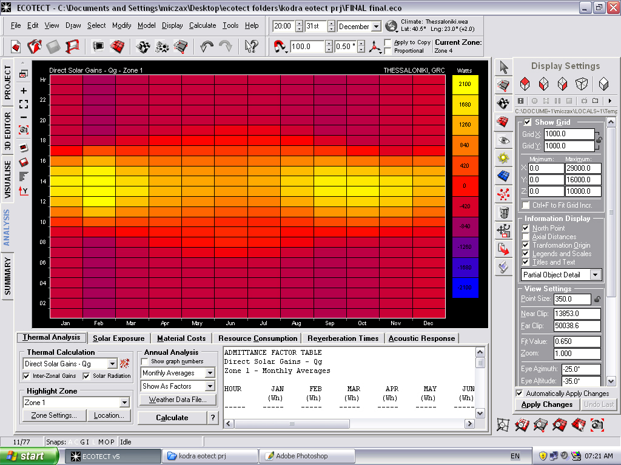Switch to the Solar Exposure tab

pos(119,338)
